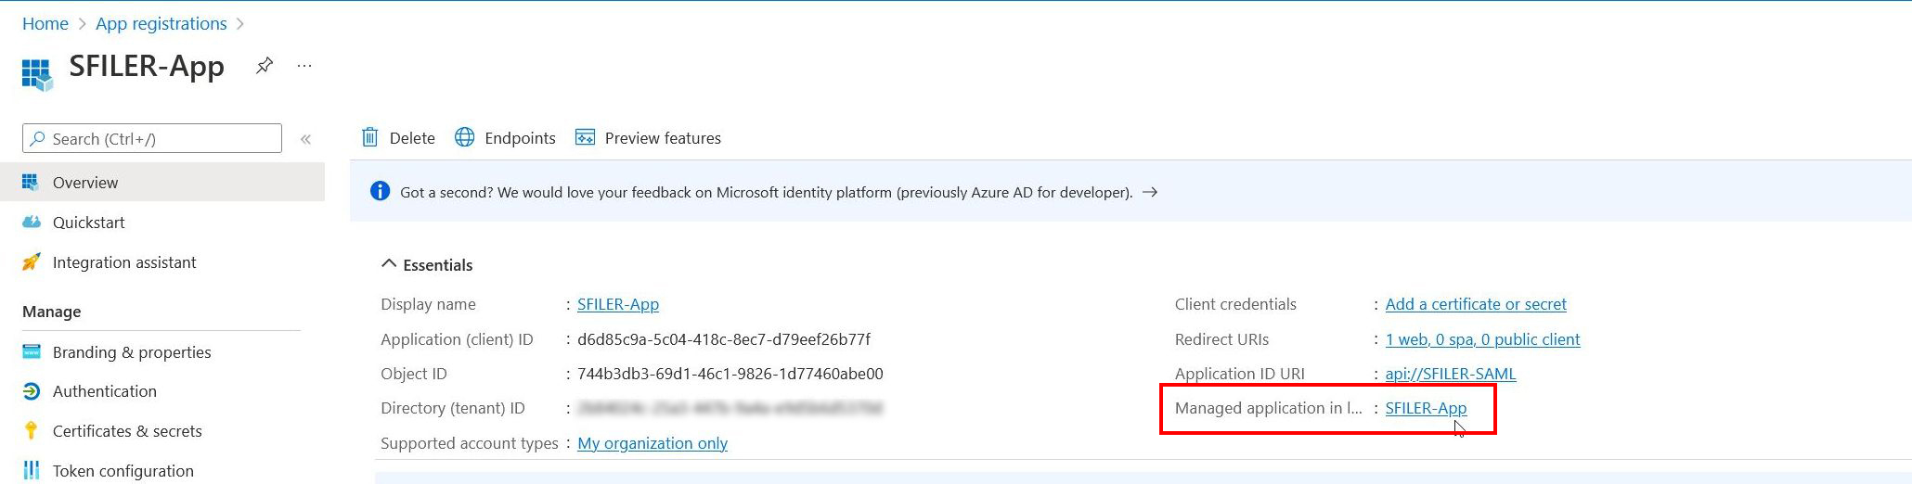Open Certificates & secrets
The height and width of the screenshot is (484, 1912).
click(x=127, y=431)
